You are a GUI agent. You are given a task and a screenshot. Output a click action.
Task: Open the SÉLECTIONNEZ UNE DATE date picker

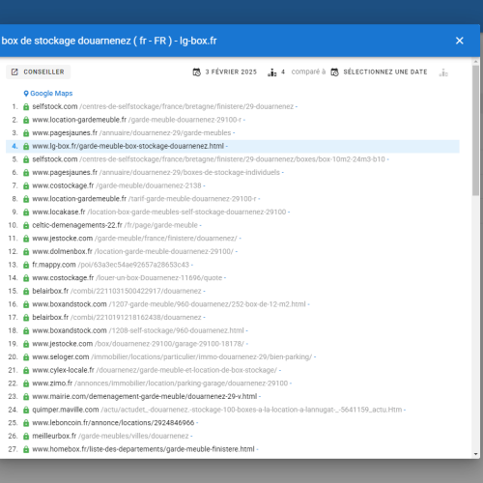385,71
